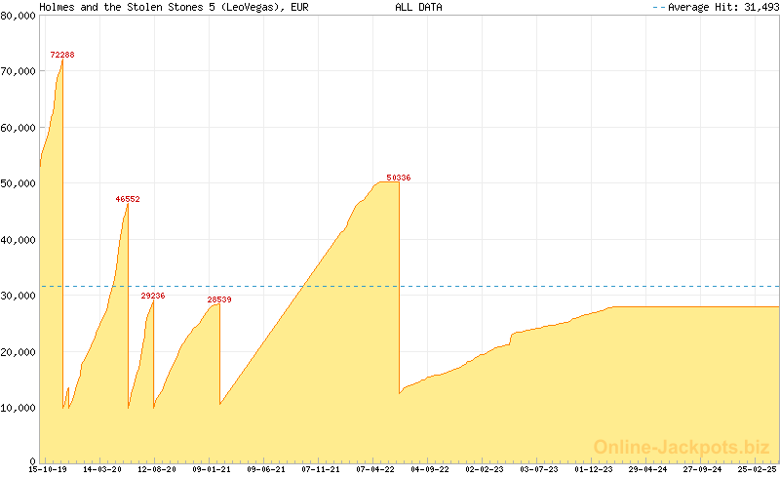
Task: Click the 02-02-23 date tick
Action: pos(485,469)
